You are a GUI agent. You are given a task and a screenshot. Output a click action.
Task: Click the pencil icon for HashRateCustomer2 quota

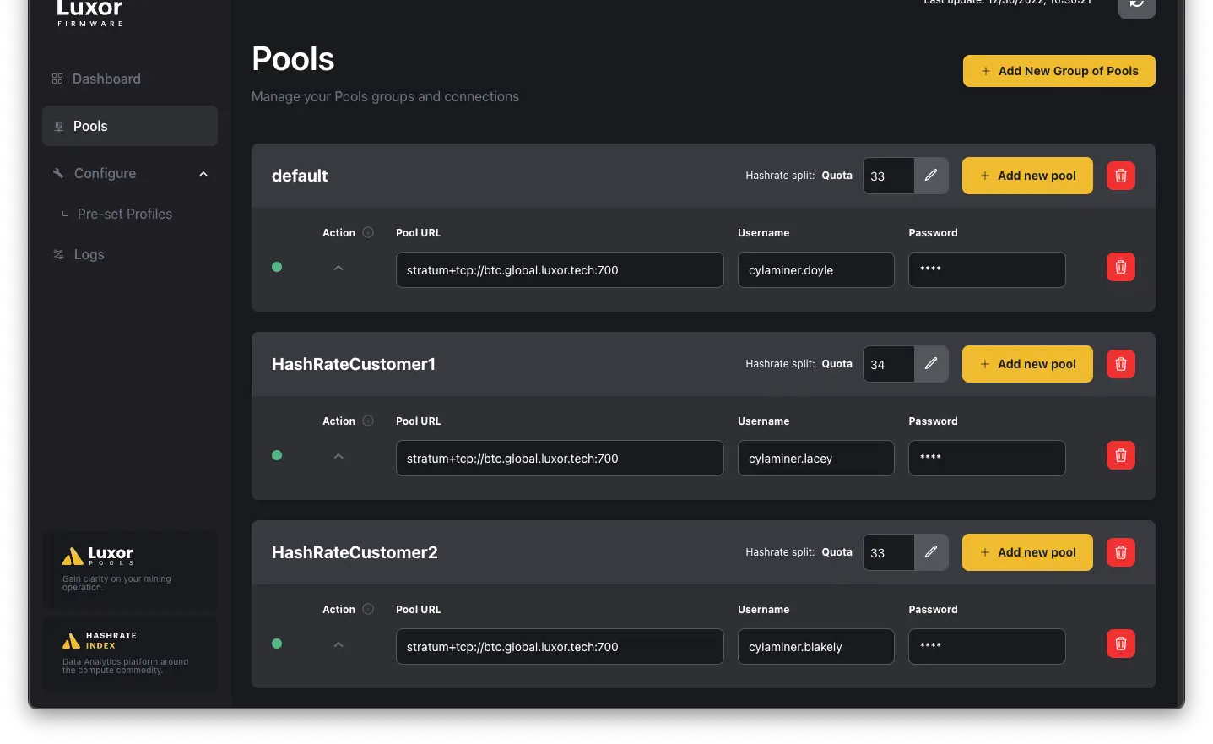pos(930,552)
